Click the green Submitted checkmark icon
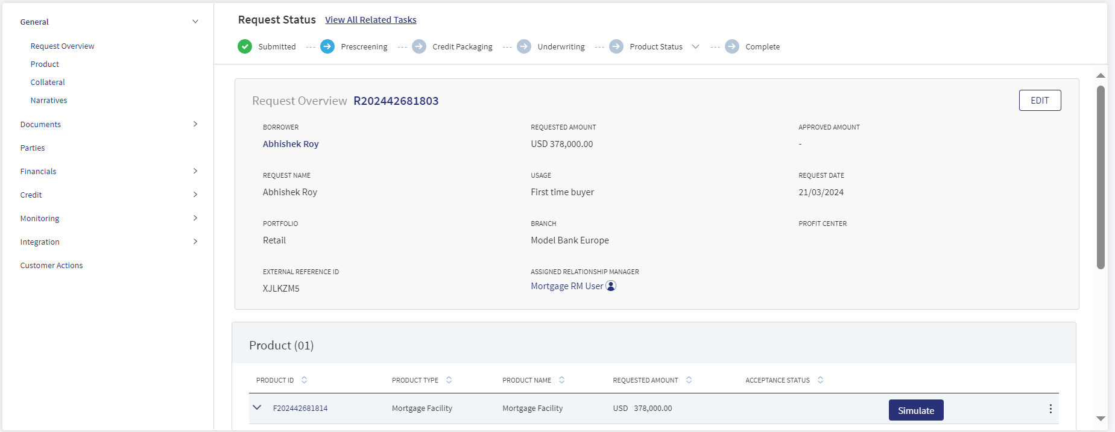1115x432 pixels. [245, 46]
